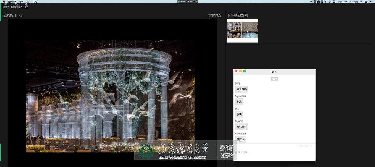
Task: Click the 全息投影 chat message bubble
Action: (x=241, y=89)
